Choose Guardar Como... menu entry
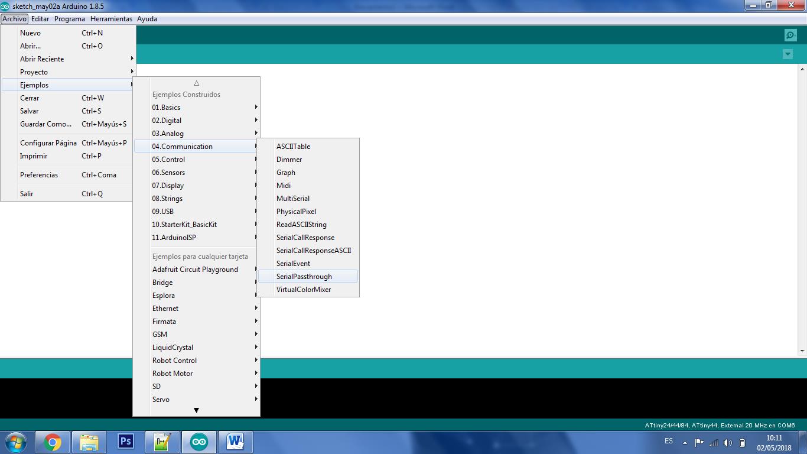Image resolution: width=807 pixels, height=454 pixels. [68, 124]
